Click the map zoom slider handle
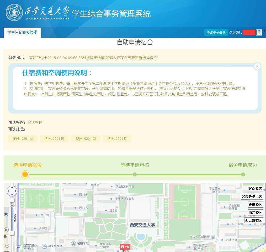This screenshot has height=252, width=266. pos(12,205)
